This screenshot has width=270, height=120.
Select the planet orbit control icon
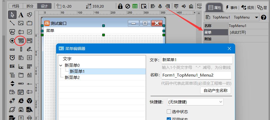12,109
